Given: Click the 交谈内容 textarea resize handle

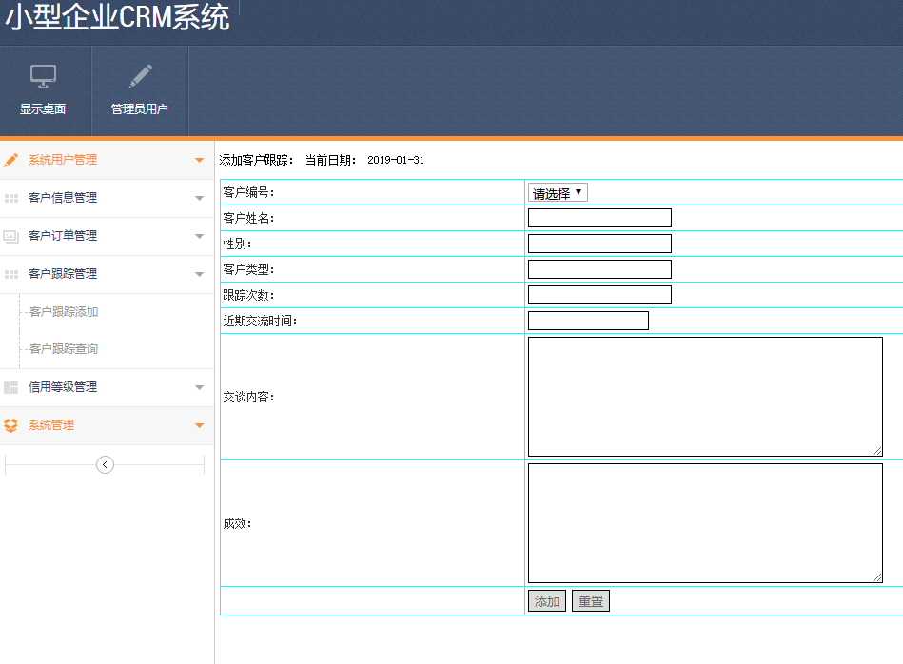Looking at the screenshot, I should click(877, 451).
